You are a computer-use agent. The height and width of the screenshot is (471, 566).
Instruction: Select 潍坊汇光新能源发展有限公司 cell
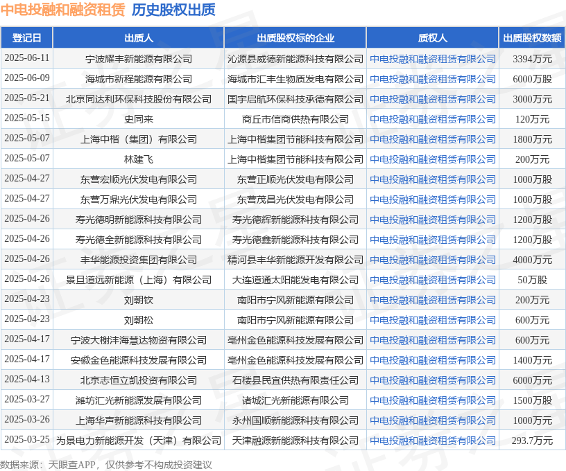[x=139, y=400]
